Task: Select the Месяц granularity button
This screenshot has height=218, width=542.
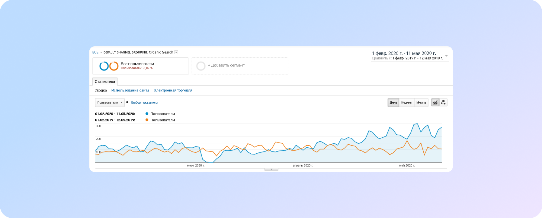Action: (421, 102)
